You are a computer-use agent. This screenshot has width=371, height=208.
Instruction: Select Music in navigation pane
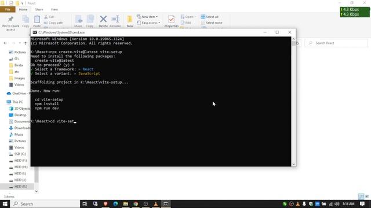(16, 135)
